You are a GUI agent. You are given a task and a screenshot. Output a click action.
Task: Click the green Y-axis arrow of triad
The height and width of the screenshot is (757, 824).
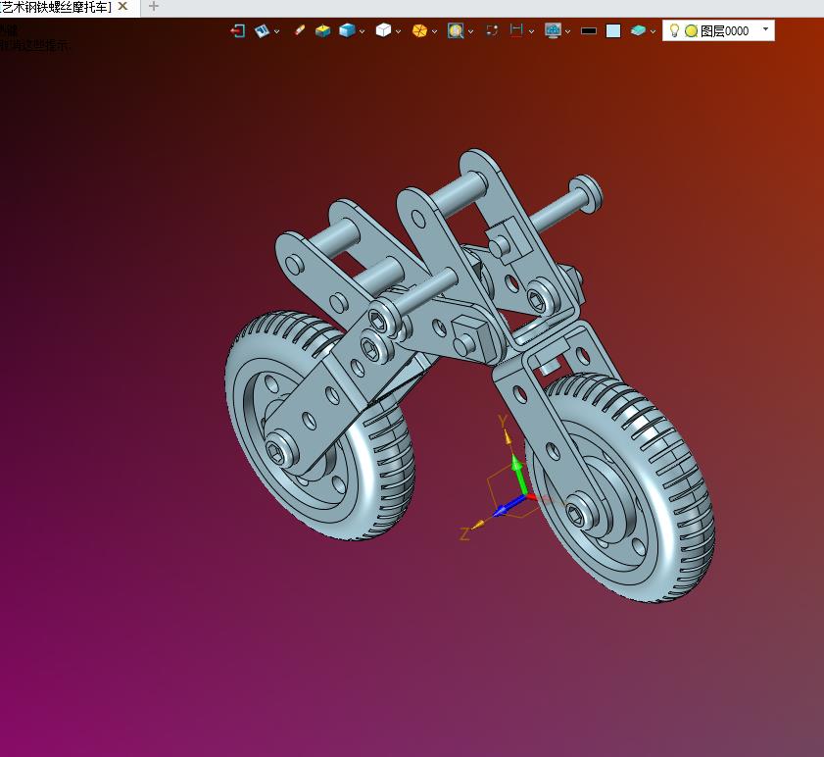[517, 474]
